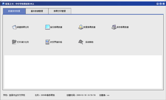Maximize the window
166x100 pixels.
[x=160, y=4]
